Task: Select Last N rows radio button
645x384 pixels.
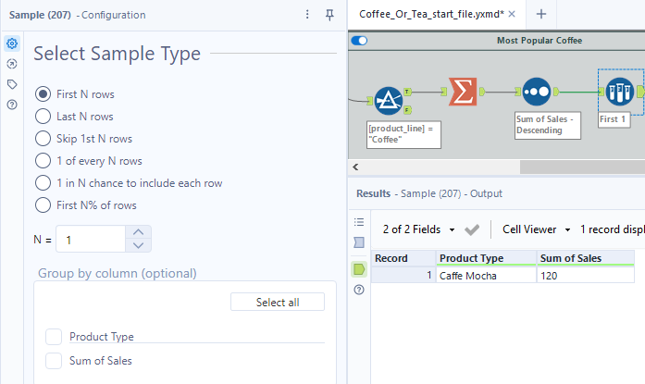Action: pos(43,117)
